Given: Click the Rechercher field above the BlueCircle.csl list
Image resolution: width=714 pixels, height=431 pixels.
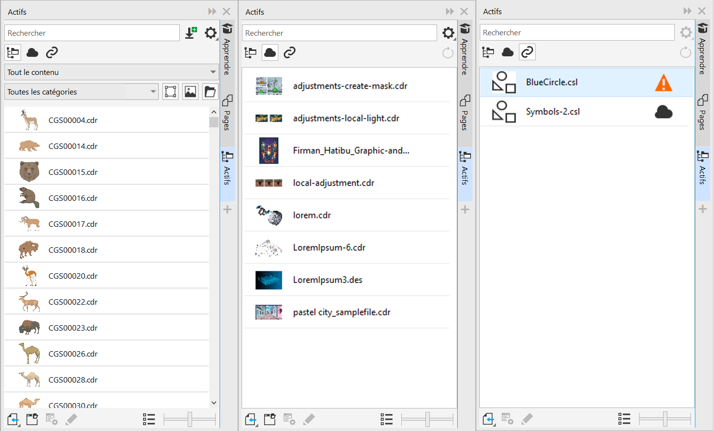Looking at the screenshot, I should click(x=577, y=33).
